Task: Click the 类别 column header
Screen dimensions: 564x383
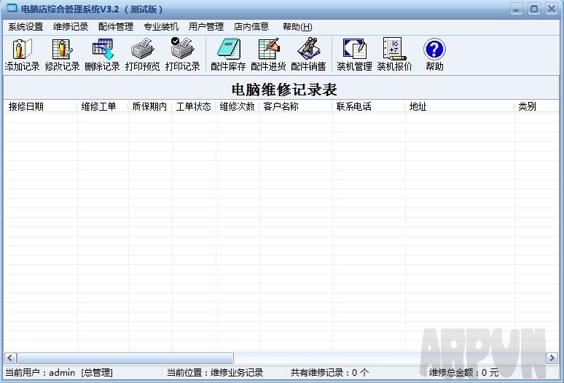Action: click(x=536, y=106)
